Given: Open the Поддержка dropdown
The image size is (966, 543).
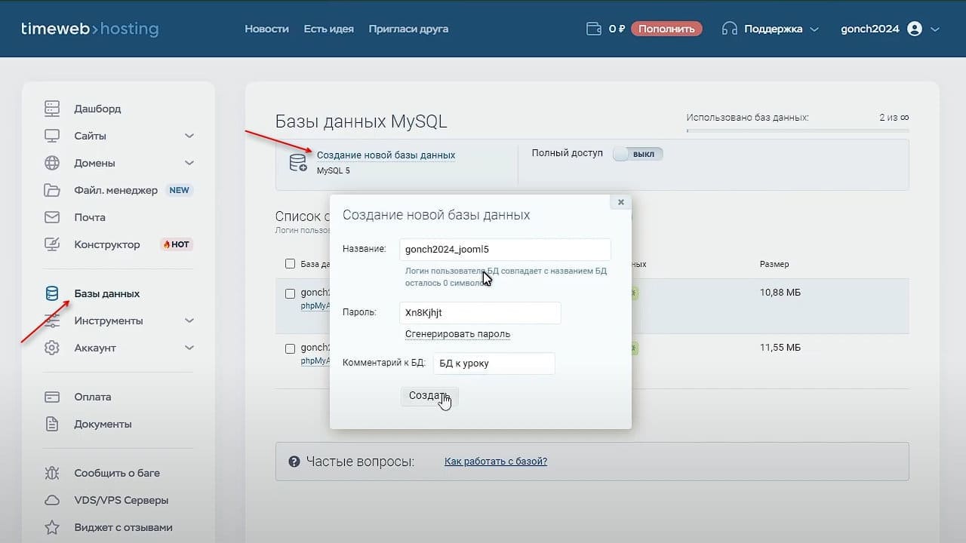Looking at the screenshot, I should pos(770,29).
